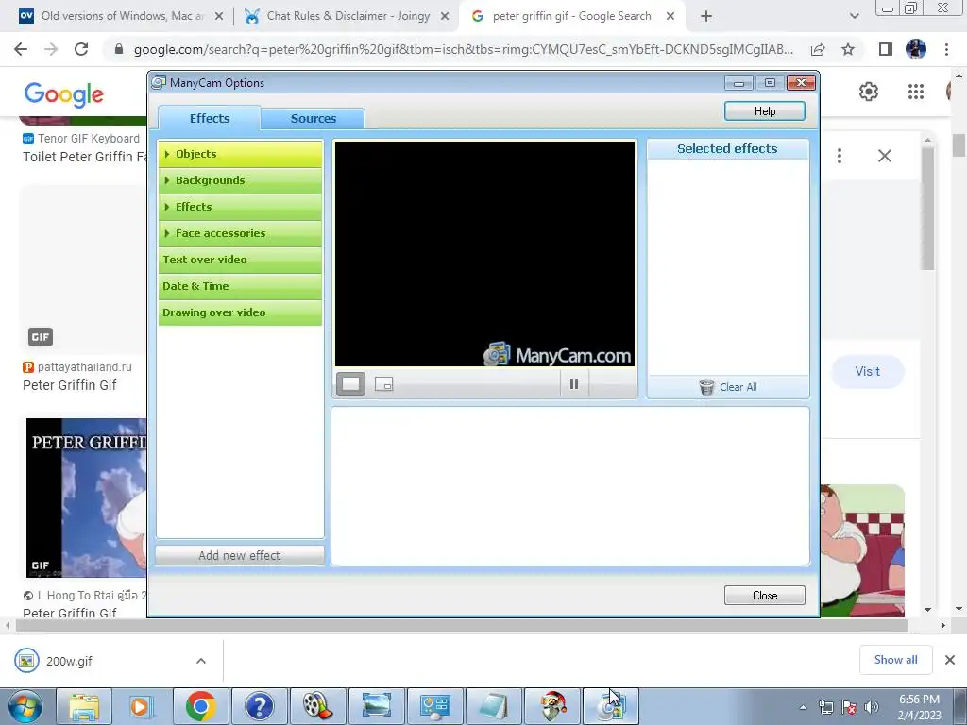The width and height of the screenshot is (967, 725).
Task: Click the volume speaker tray icon
Action: pos(872,707)
